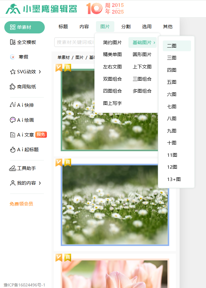Viewport: 206px width, 288px height.
Task: Open the 其他 tab
Action: click(x=168, y=27)
